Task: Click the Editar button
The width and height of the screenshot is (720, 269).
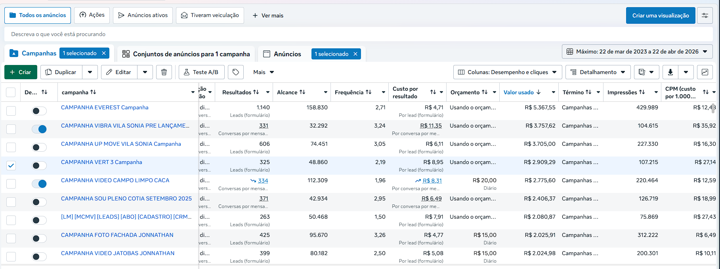Action: tap(119, 72)
